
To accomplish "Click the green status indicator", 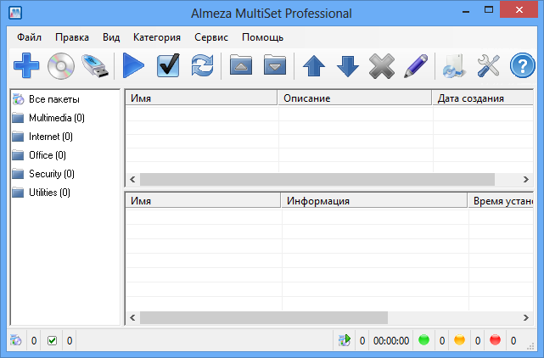I will tap(423, 340).
